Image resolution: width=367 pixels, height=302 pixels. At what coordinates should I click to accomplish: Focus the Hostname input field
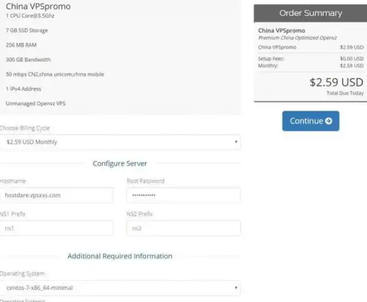57,195
